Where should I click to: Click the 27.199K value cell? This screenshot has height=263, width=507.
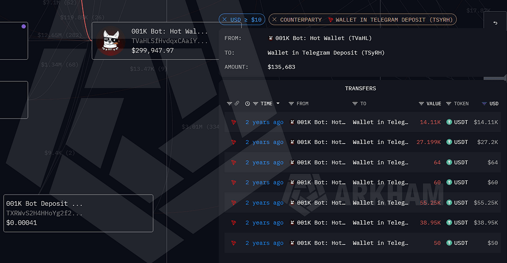[x=428, y=142]
